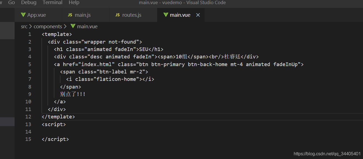Screen dimensions: 363x159
Task: Click the opening <script> tag
Action: (54, 124)
